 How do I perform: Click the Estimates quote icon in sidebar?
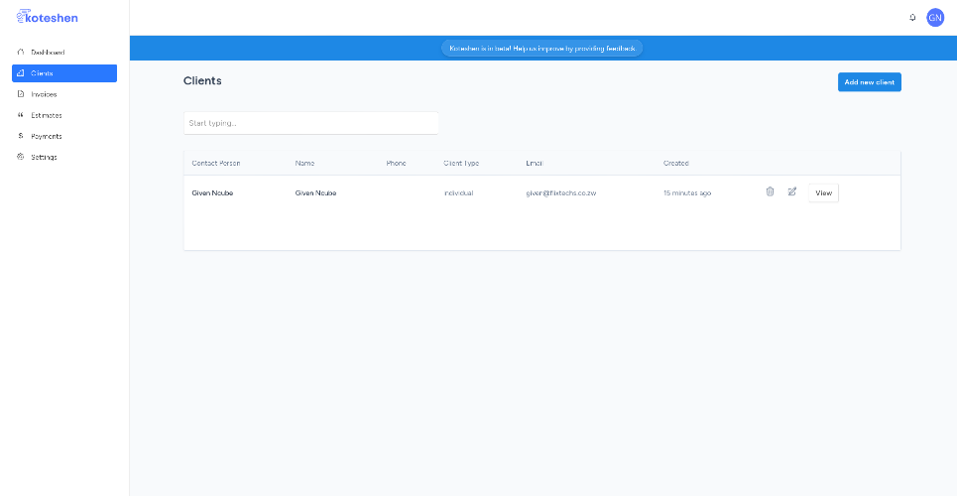21,115
